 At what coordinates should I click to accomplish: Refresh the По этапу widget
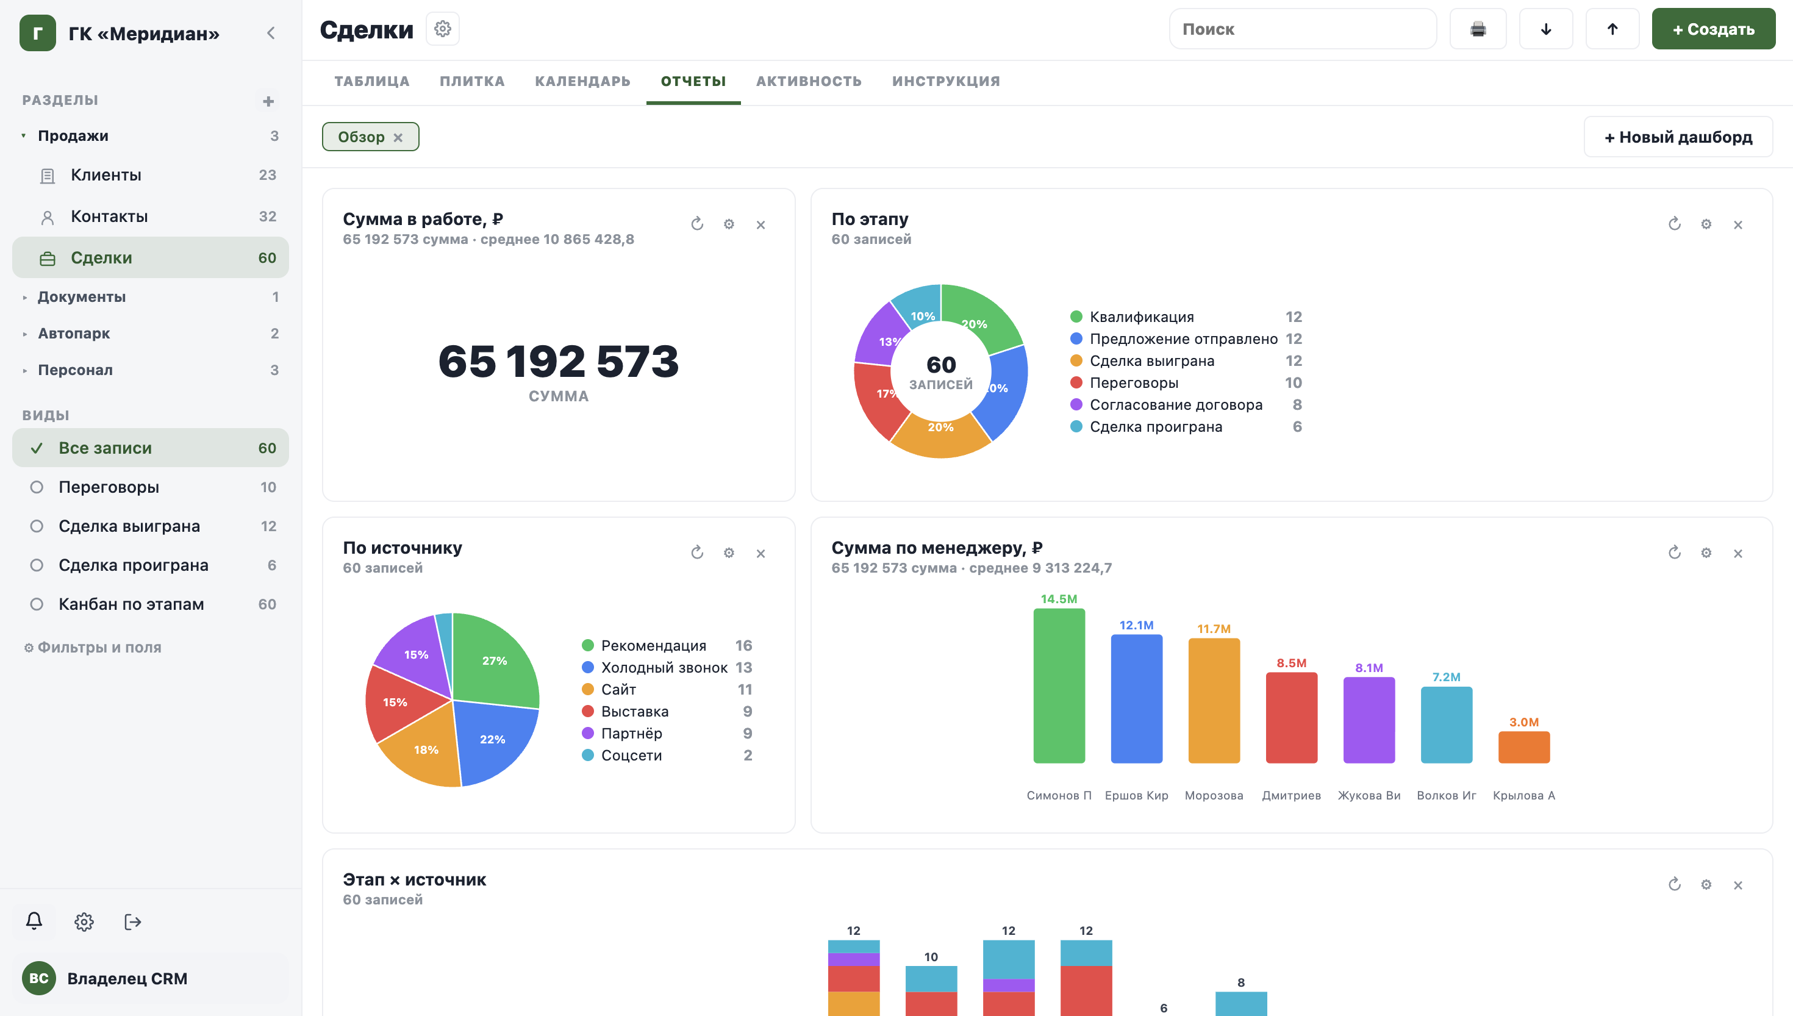click(1675, 224)
